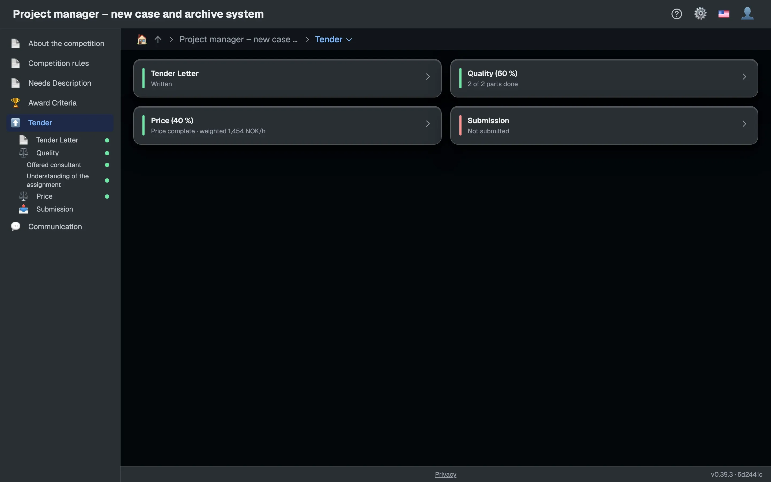Image resolution: width=771 pixels, height=482 pixels.
Task: Click the Submission inbox tray icon
Action: [24, 209]
